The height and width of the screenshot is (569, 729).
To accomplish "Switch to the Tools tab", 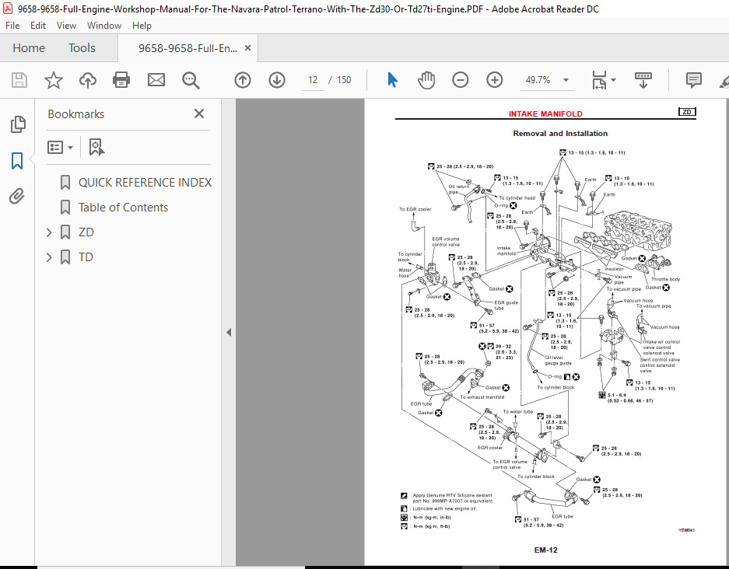I will tap(82, 48).
